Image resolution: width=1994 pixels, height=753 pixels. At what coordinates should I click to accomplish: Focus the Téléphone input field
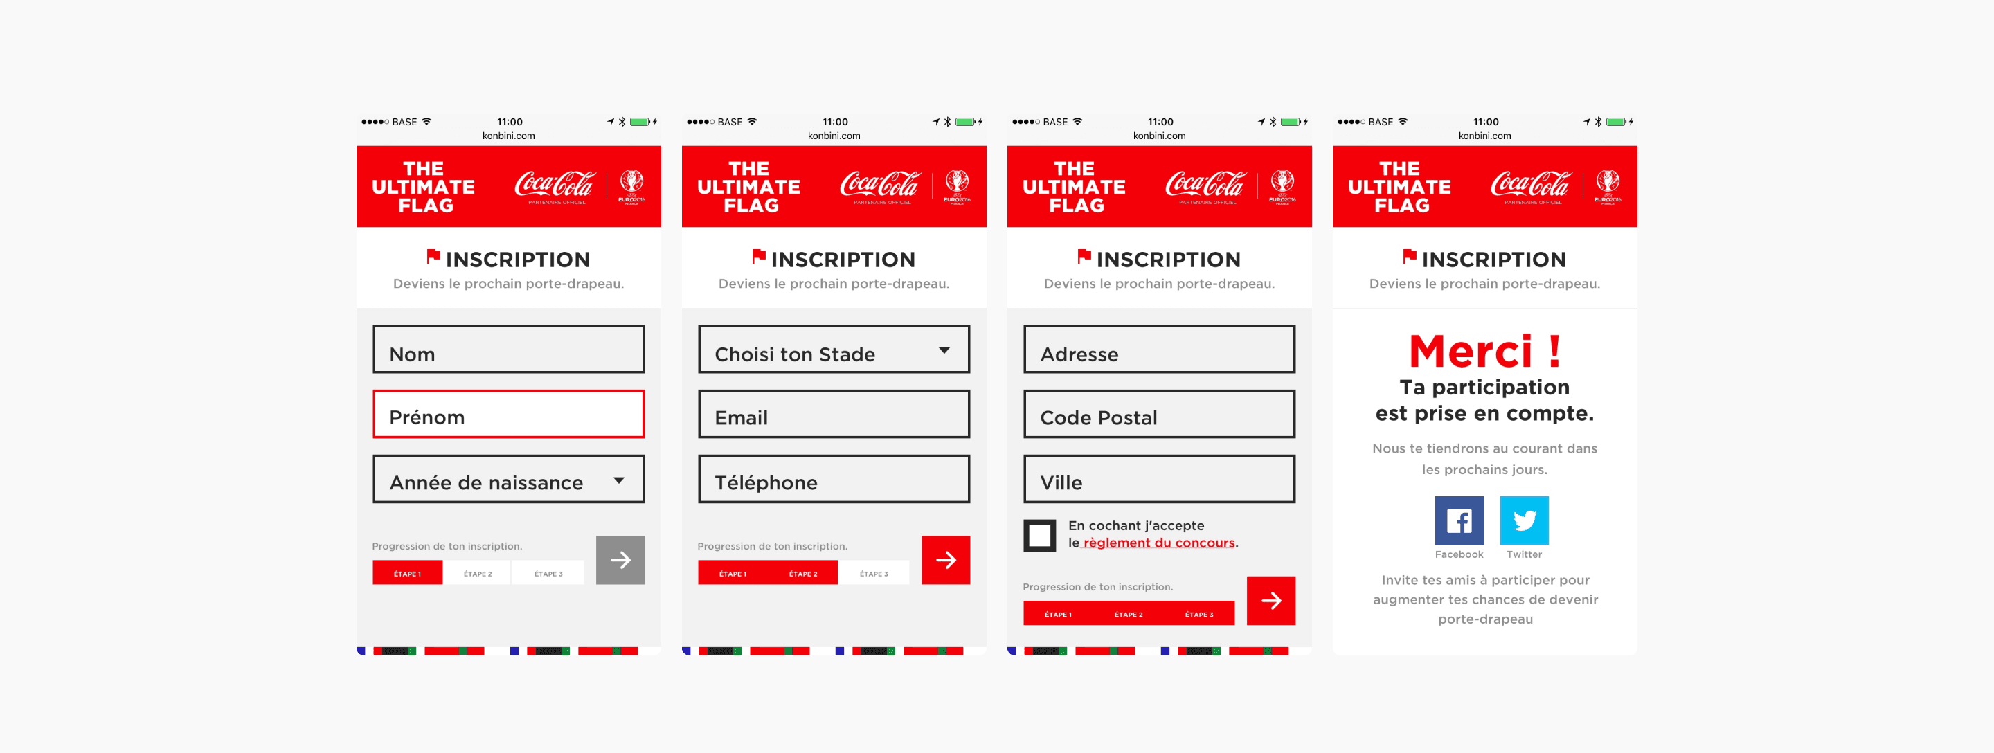click(834, 480)
